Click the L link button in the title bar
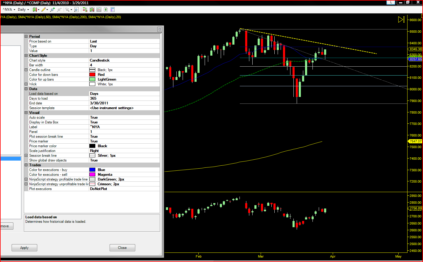Image resolution: width=423 pixels, height=262 pixels. (391, 2)
